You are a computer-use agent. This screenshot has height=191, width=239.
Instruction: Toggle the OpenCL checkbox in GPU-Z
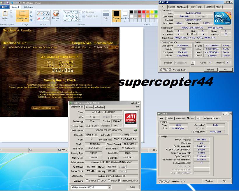87,181
